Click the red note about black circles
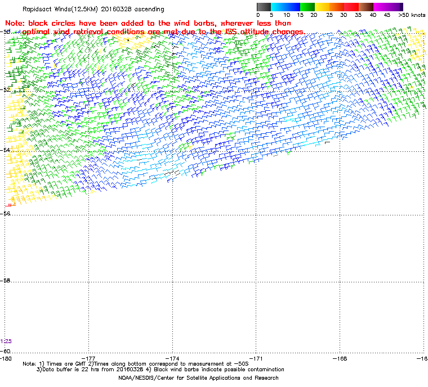Image resolution: width=428 pixels, height=387 pixels. coord(155,27)
